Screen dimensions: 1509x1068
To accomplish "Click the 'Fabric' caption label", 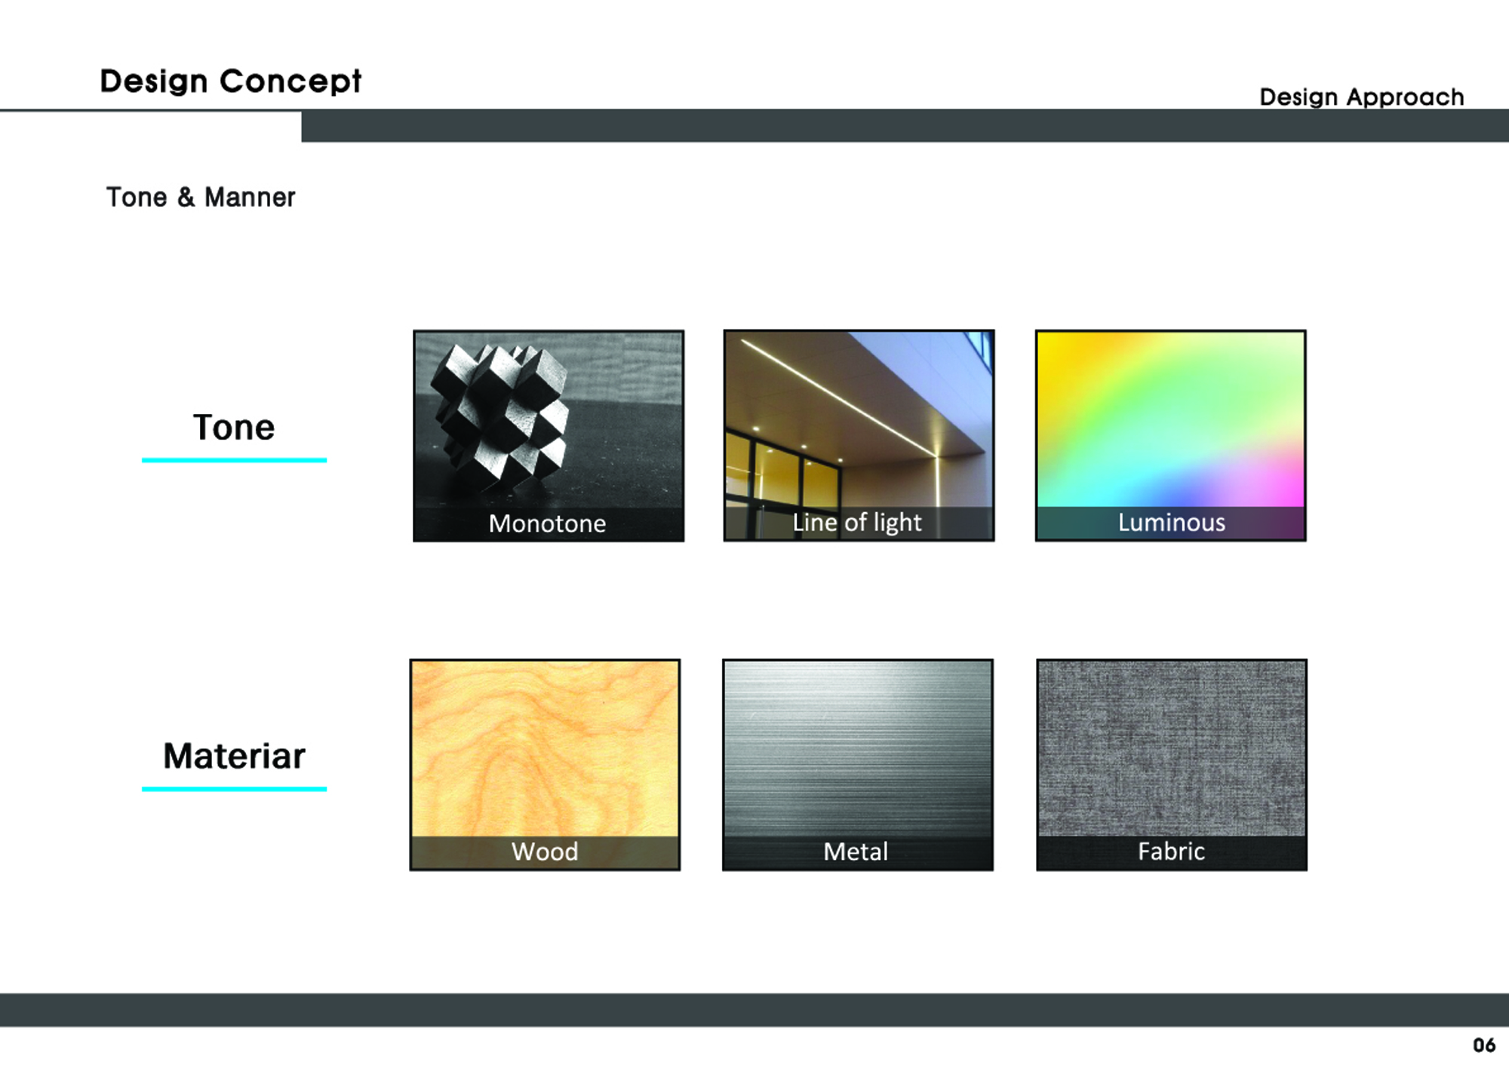I will (x=1171, y=852).
